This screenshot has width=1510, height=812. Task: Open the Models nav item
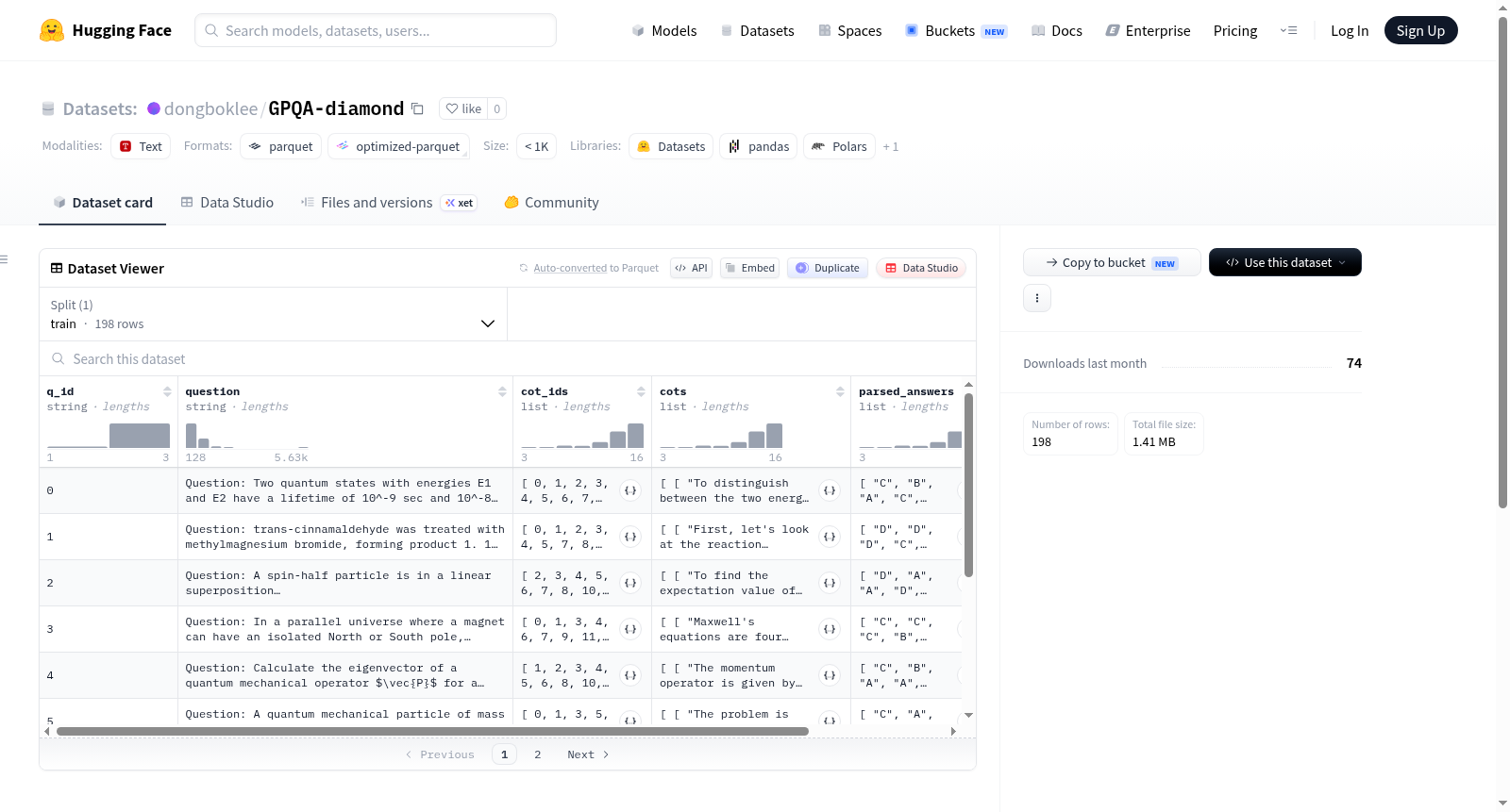pyautogui.click(x=664, y=30)
